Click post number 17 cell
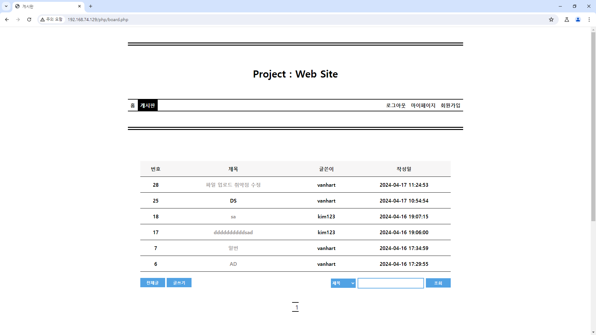596x335 pixels. pos(156,232)
